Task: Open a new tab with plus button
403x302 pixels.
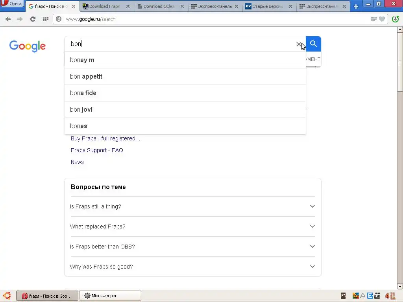Action: [356, 6]
